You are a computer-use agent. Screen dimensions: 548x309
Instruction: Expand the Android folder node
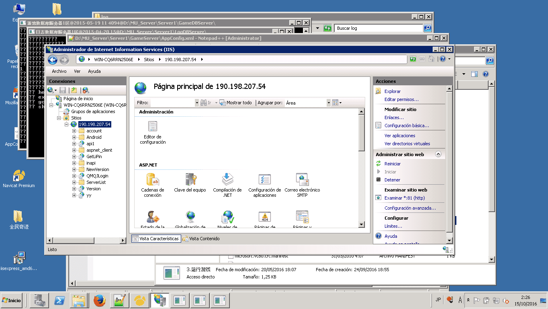pyautogui.click(x=74, y=137)
